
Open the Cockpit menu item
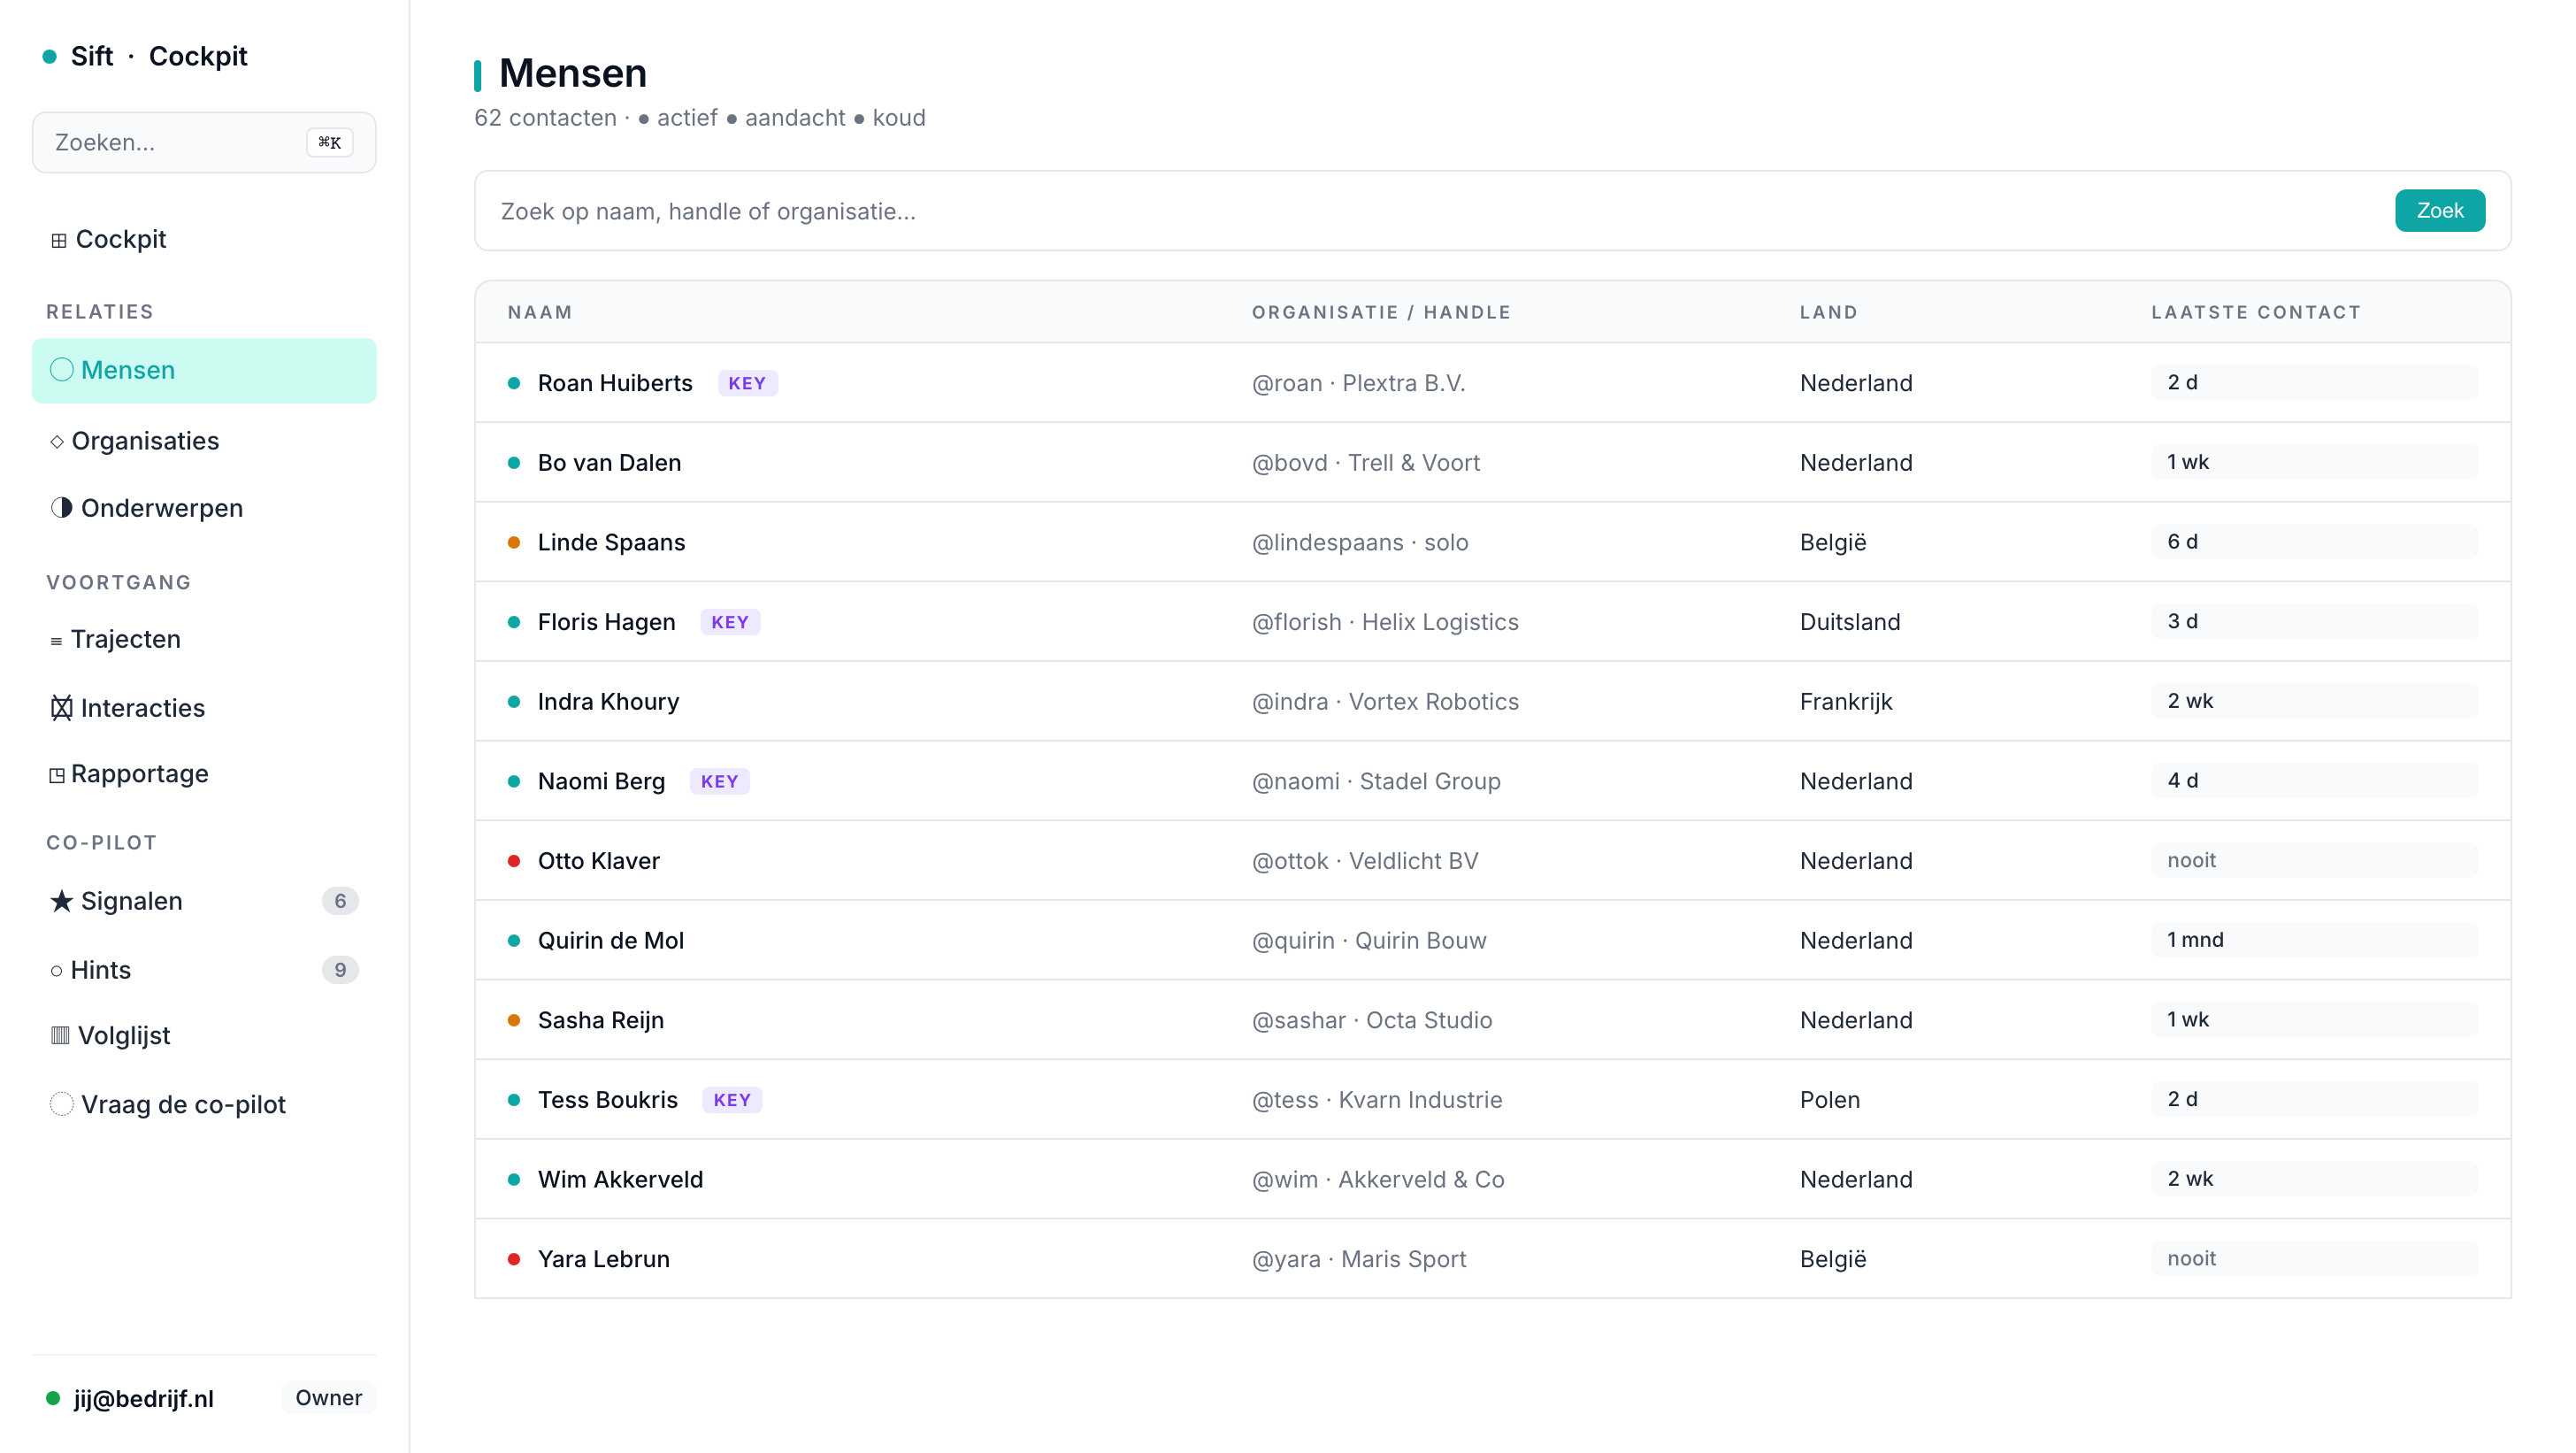[204, 240]
